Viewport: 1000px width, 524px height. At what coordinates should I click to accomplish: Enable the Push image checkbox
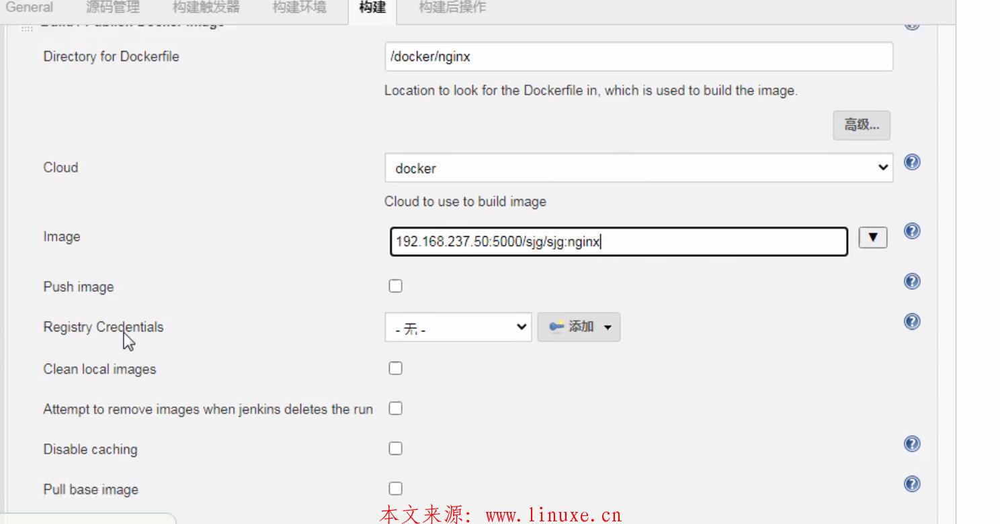396,286
